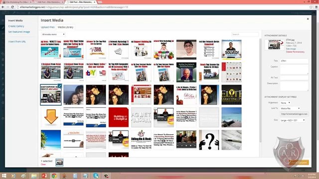The image size is (319, 179).
Task: Click the Description text area
Action: coord(294,86)
